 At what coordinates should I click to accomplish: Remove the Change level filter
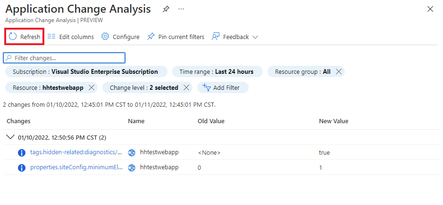[x=186, y=87]
